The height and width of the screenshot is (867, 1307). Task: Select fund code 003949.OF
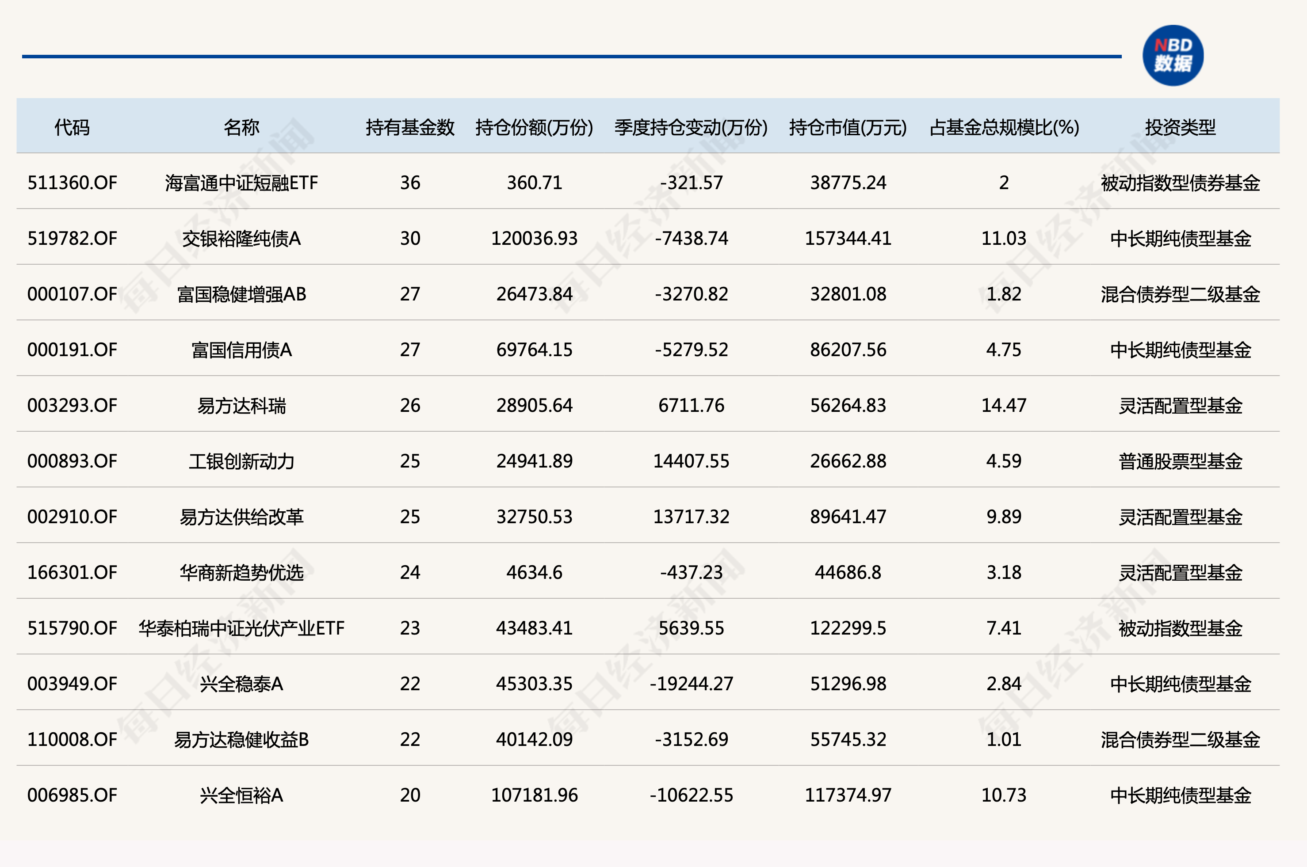coord(73,684)
